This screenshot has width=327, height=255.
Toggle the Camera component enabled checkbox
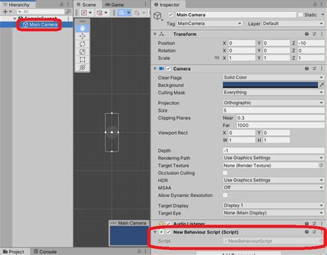pyautogui.click(x=168, y=69)
